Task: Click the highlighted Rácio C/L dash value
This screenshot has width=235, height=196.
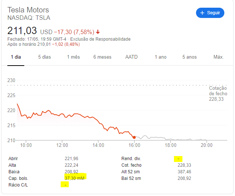Action: 65,184
